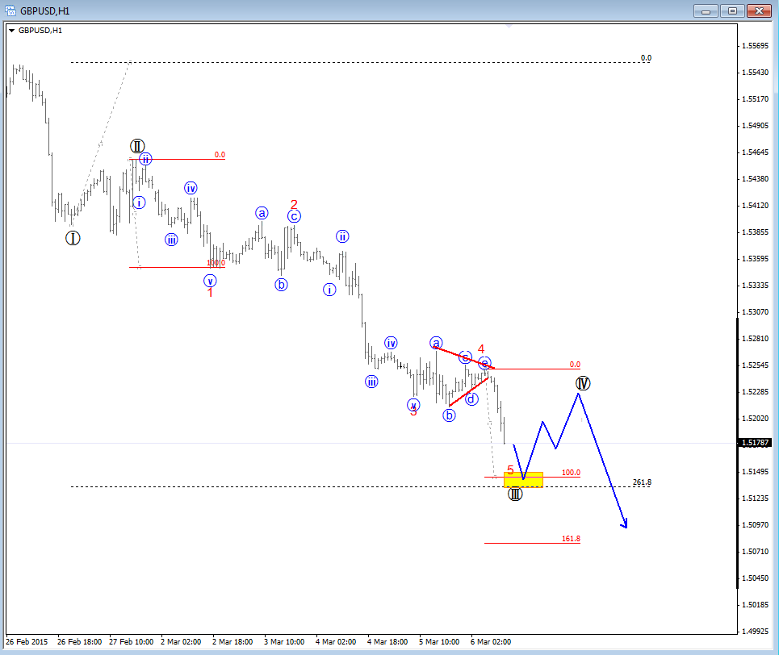Select the circled wave III label below yellow box

click(515, 494)
